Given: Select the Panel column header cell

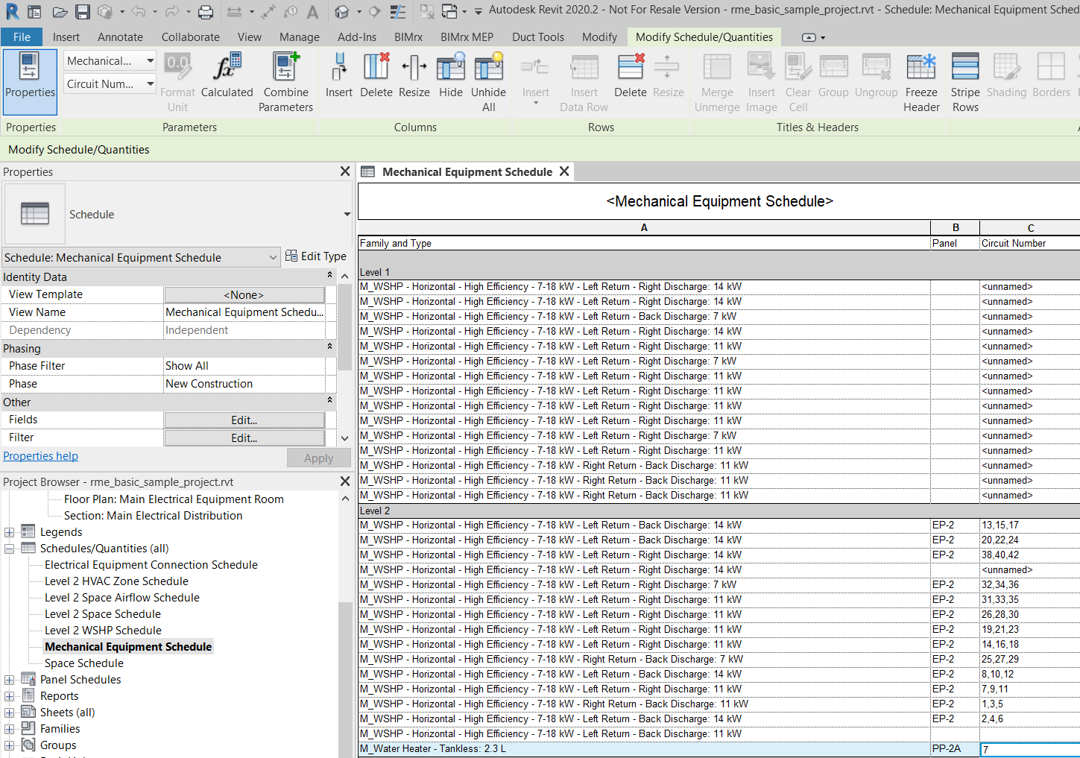Looking at the screenshot, I should pyautogui.click(x=955, y=243).
